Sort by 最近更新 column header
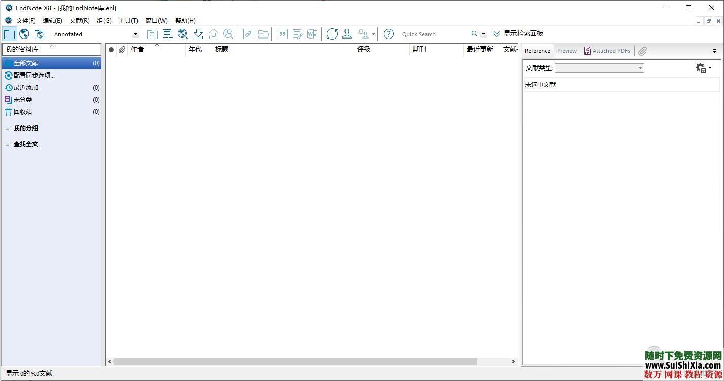 pyautogui.click(x=481, y=49)
